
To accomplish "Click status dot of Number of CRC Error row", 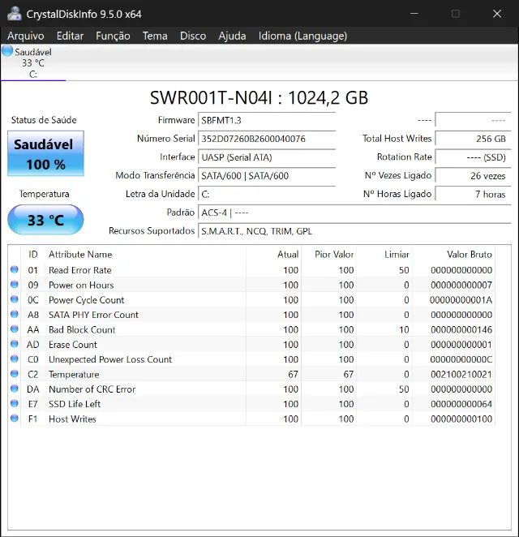I will (x=15, y=389).
